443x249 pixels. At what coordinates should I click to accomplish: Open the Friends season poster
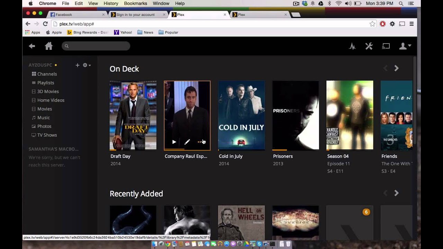click(397, 116)
